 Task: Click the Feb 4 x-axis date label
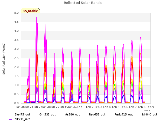107,107
